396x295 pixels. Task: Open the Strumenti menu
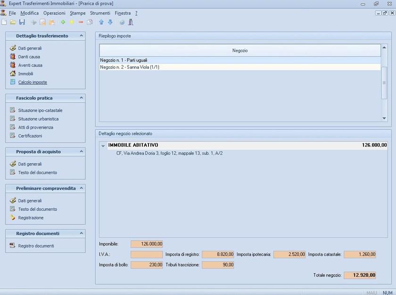(100, 13)
